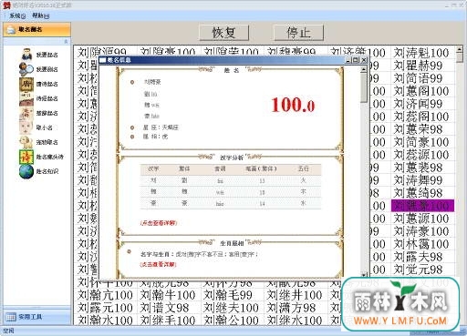
Task: Select name cell 刘简语99
Action: pos(422,78)
